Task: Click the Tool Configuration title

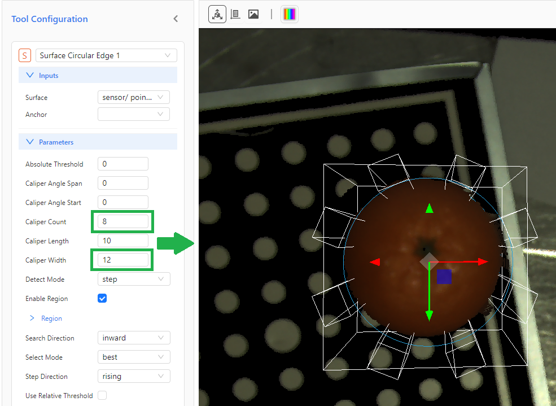Action: (x=50, y=19)
